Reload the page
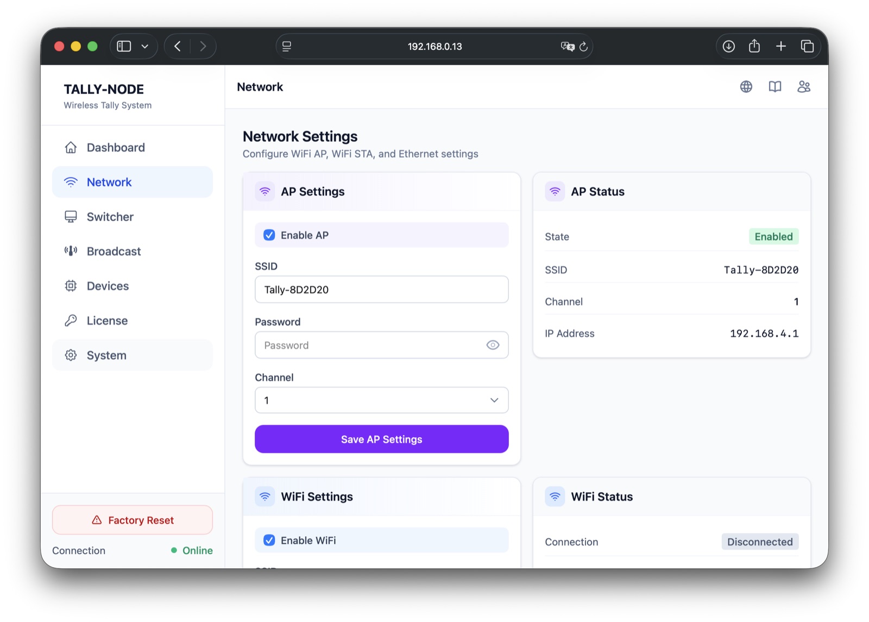 click(x=584, y=47)
